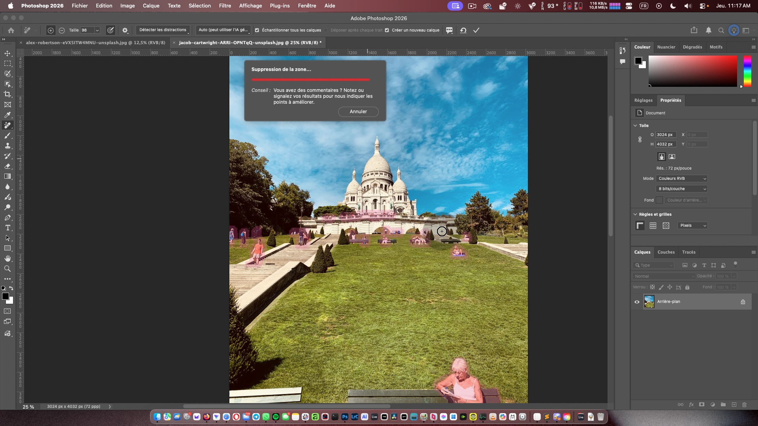Viewport: 758px width, 426px height.
Task: Select the Crop tool
Action: (x=8, y=94)
